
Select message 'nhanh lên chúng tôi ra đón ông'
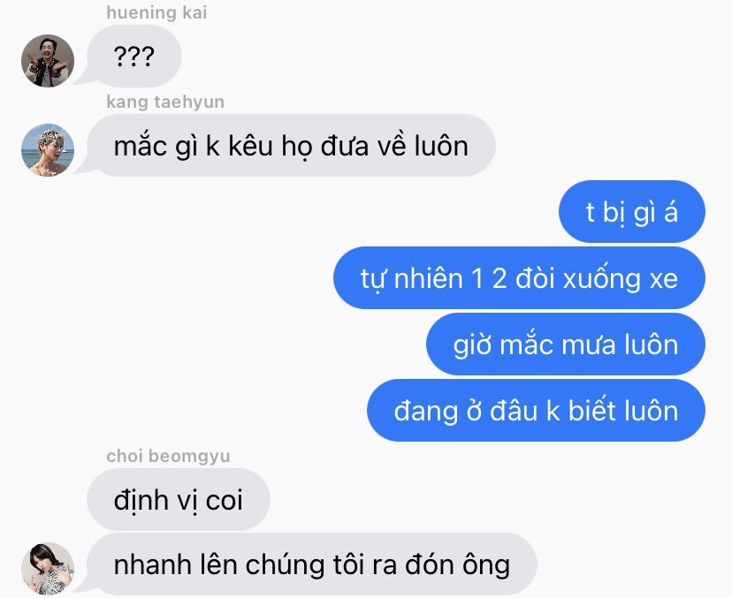tap(312, 564)
